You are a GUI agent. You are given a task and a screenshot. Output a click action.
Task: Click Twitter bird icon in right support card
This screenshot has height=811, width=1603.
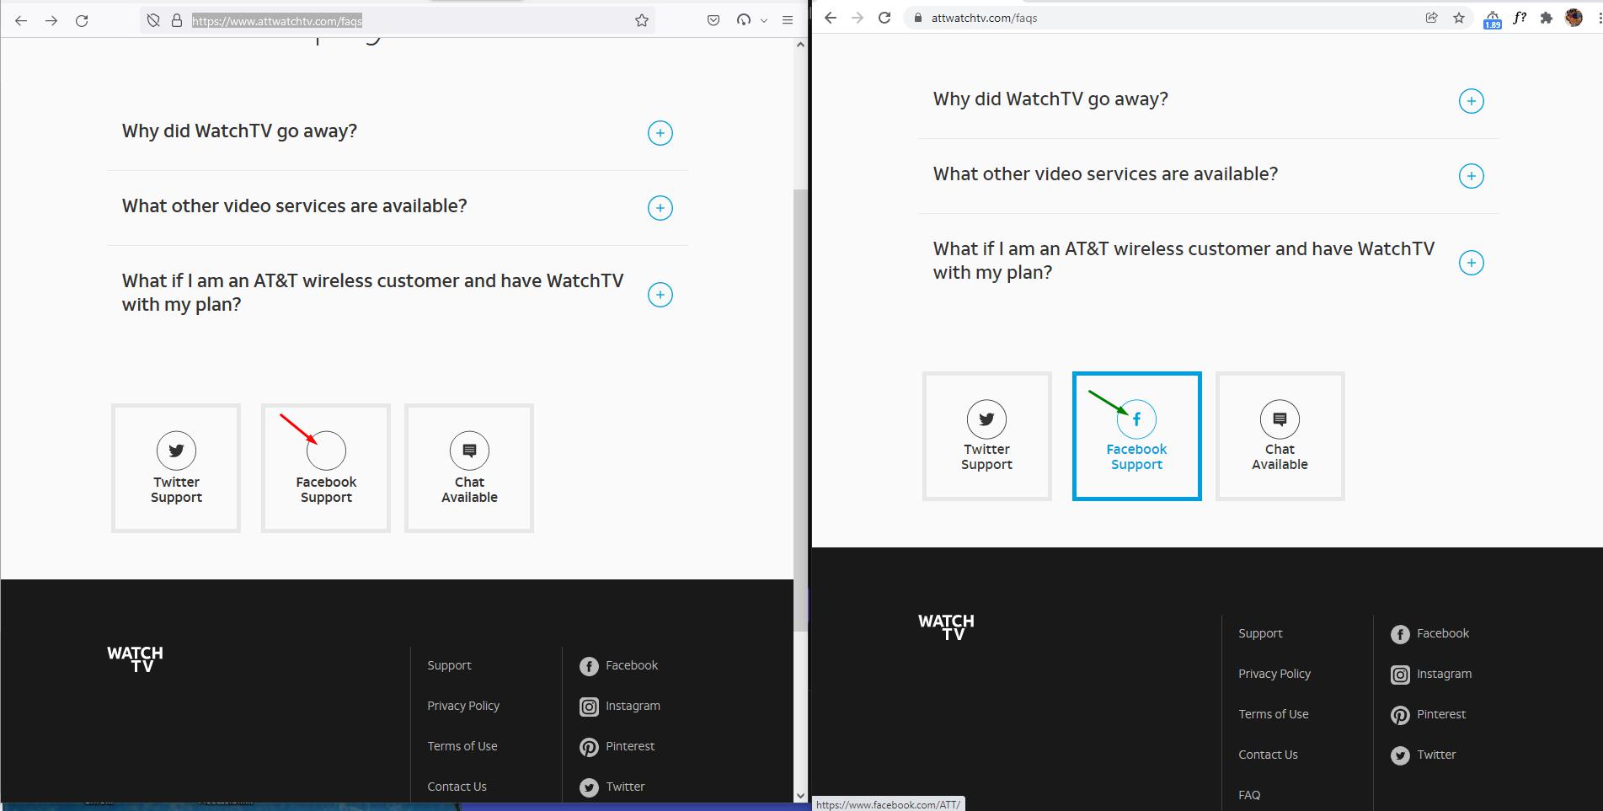(986, 419)
